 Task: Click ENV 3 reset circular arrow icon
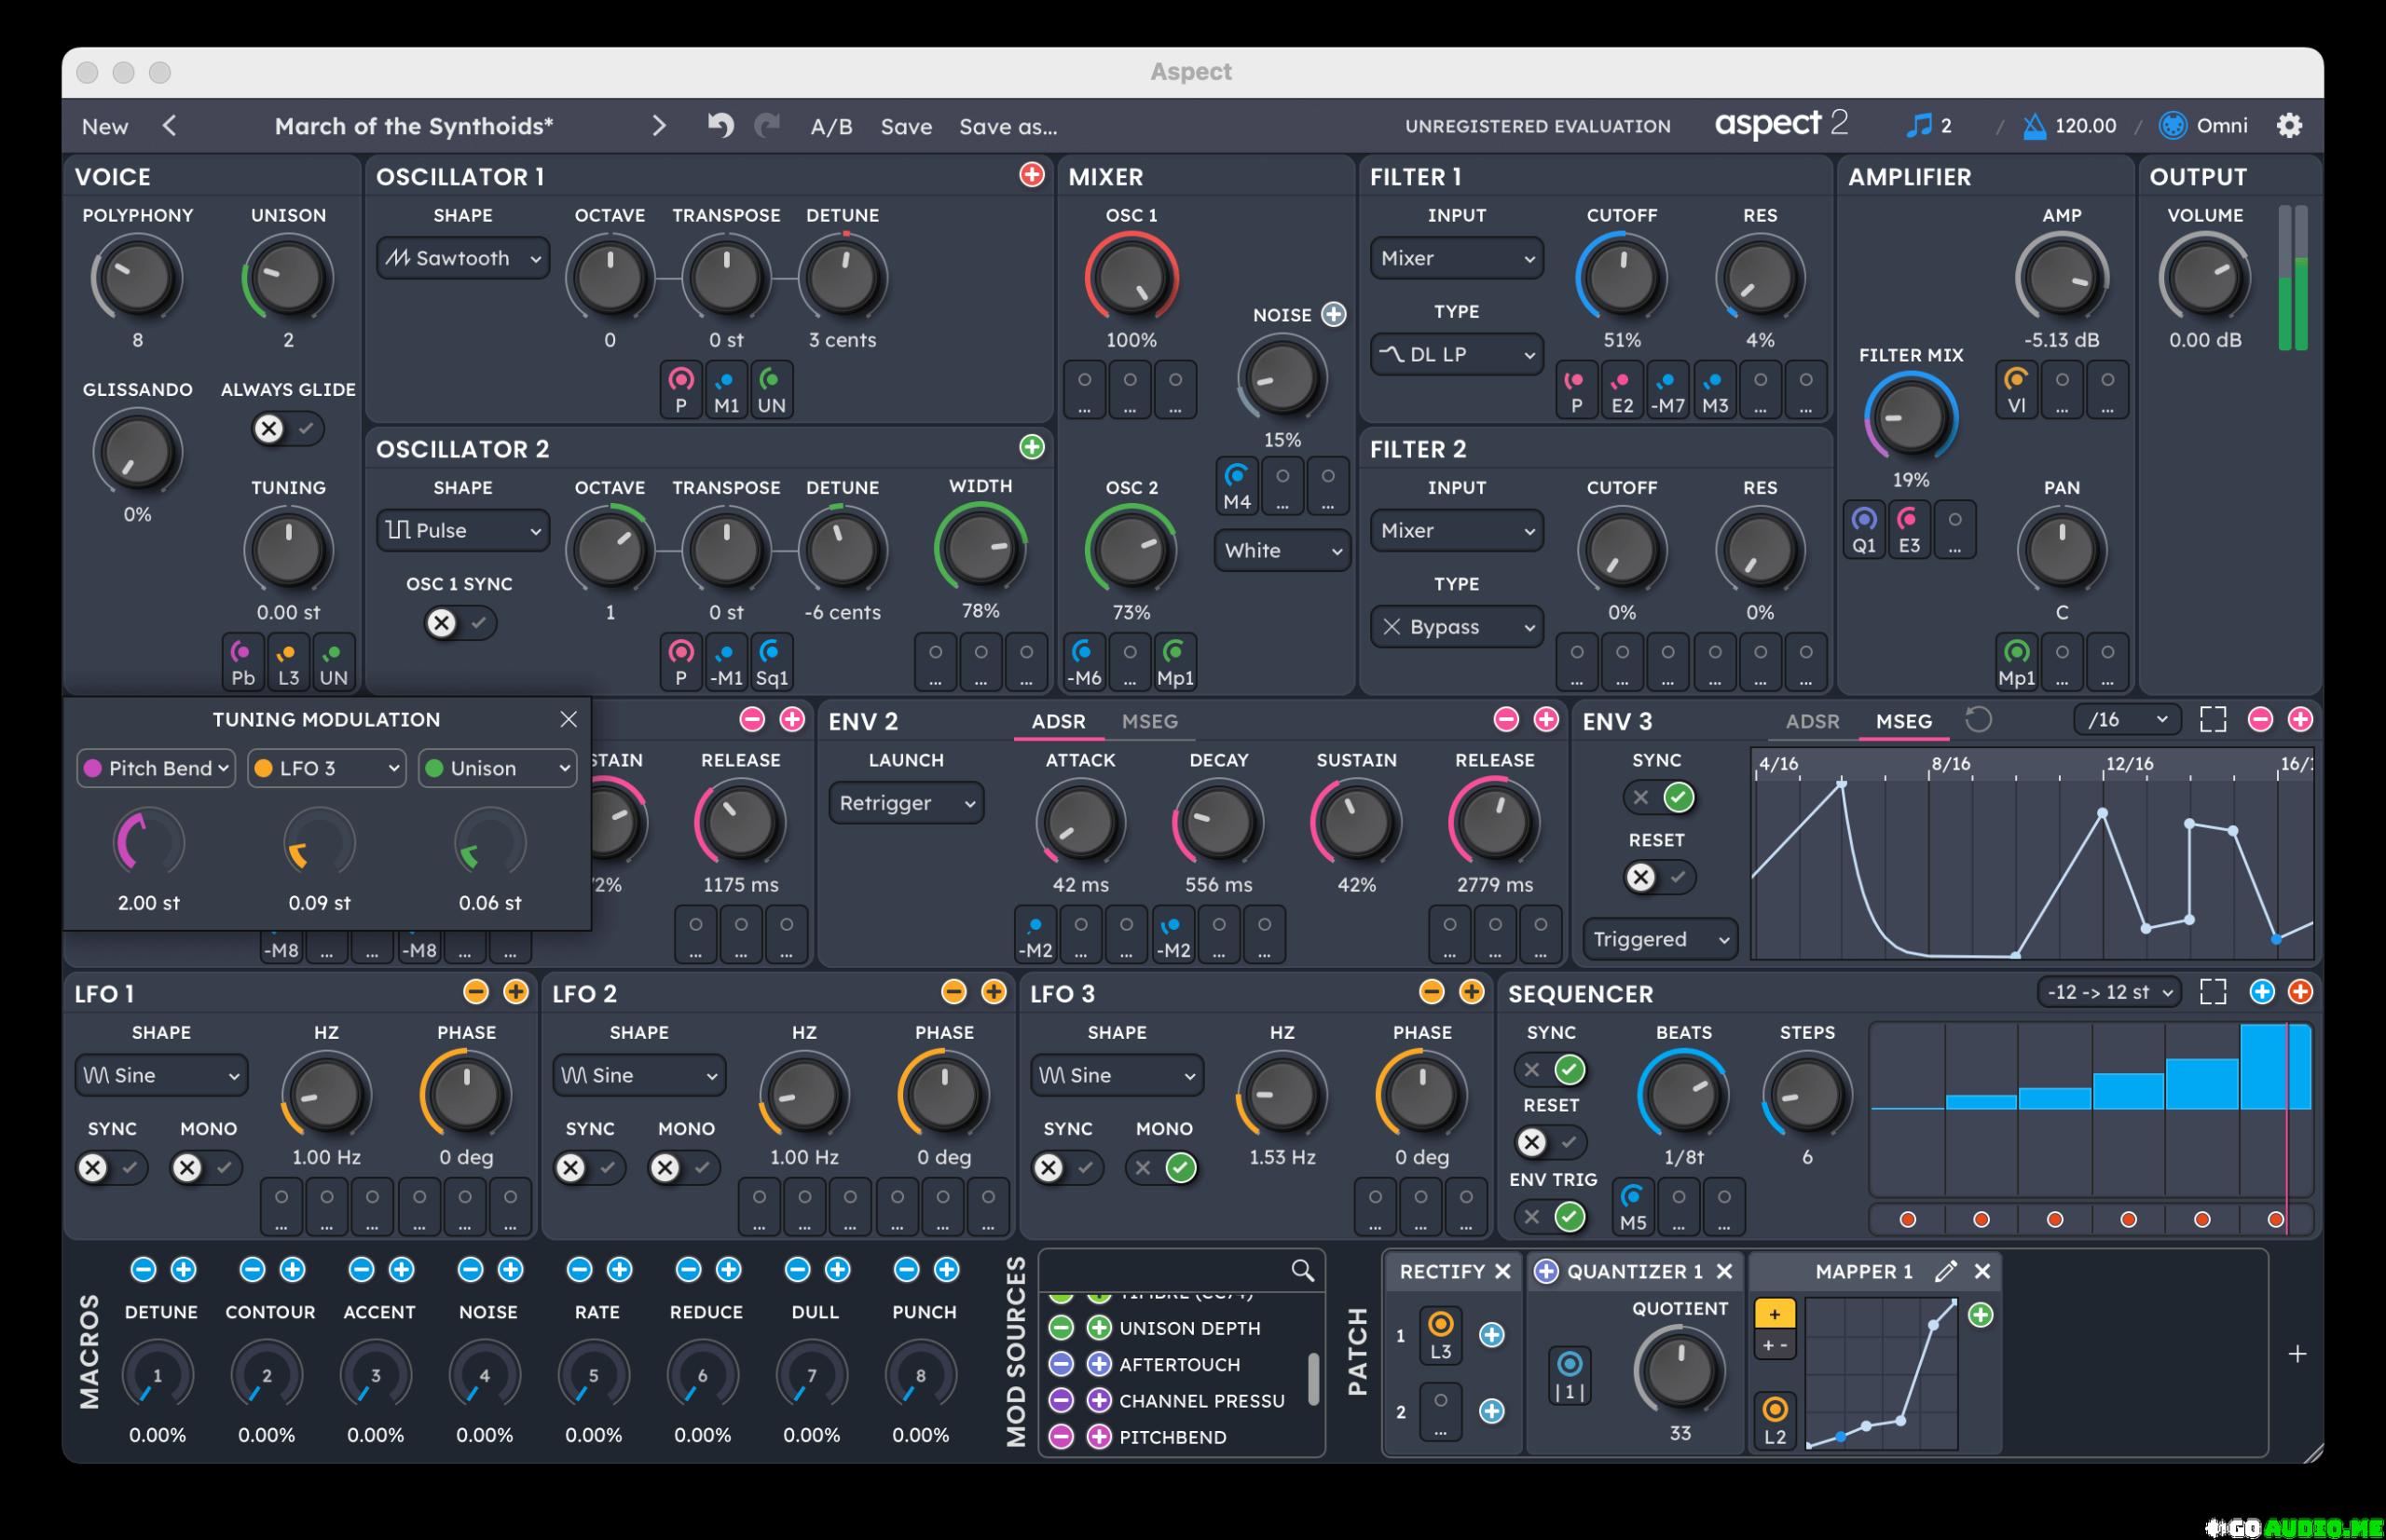[x=1978, y=720]
